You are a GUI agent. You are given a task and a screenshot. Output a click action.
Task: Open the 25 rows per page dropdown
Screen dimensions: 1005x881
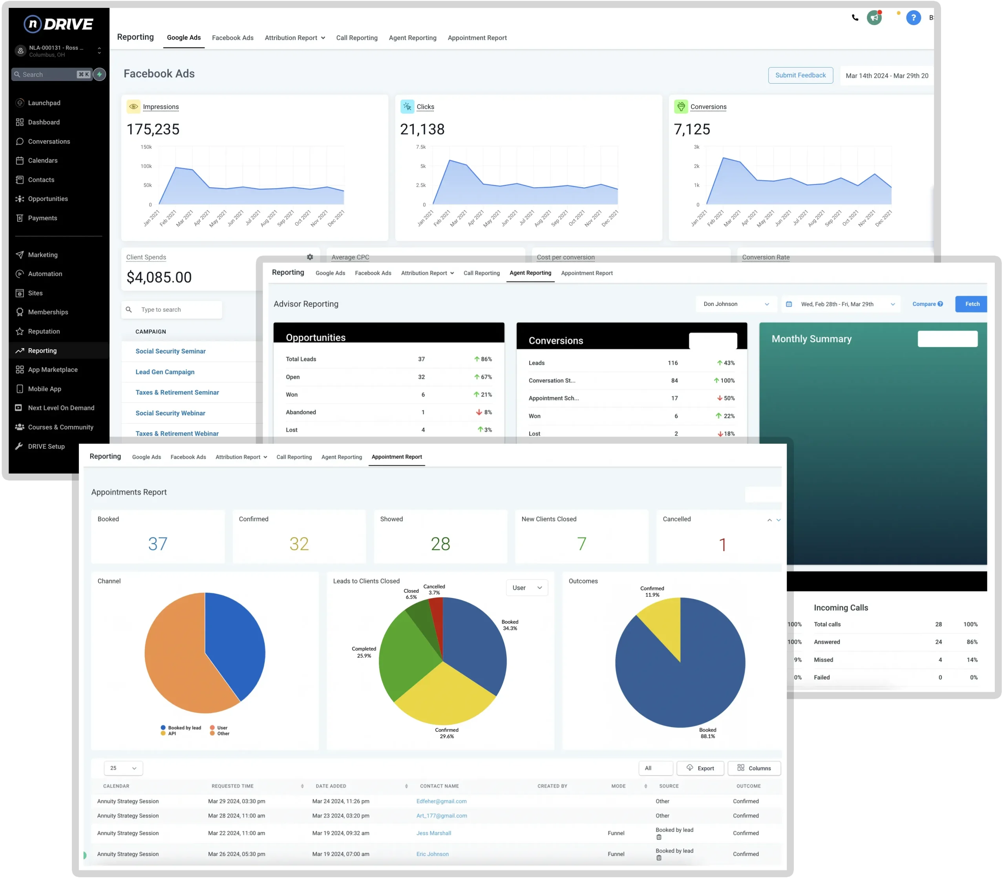(123, 768)
